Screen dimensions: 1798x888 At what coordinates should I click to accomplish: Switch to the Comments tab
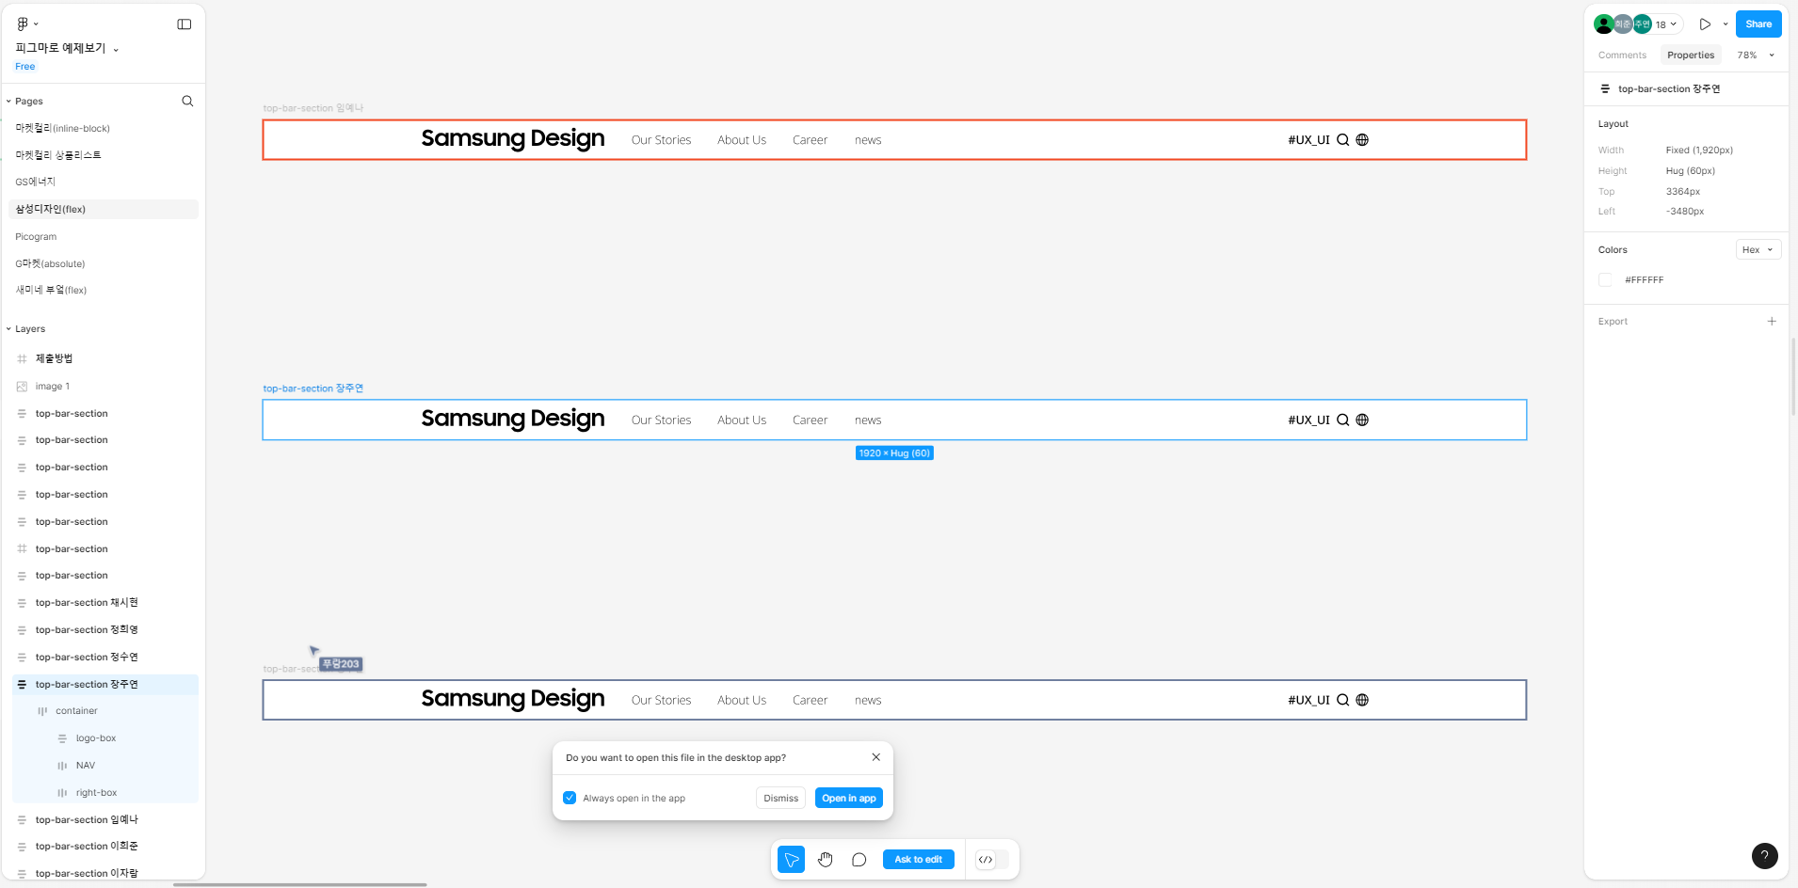(x=1622, y=55)
